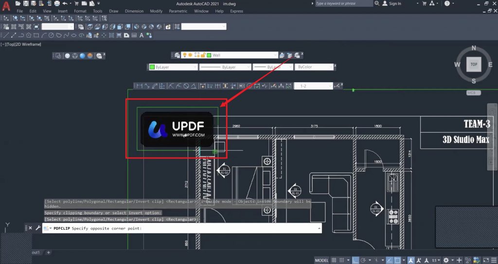Click the Sign In button
The height and width of the screenshot is (264, 498).
point(391,3)
